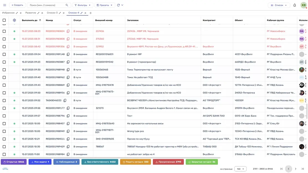308x173 pixels.
Task: Rename the Список-3 tab with pencil icon
Action: (60, 13)
